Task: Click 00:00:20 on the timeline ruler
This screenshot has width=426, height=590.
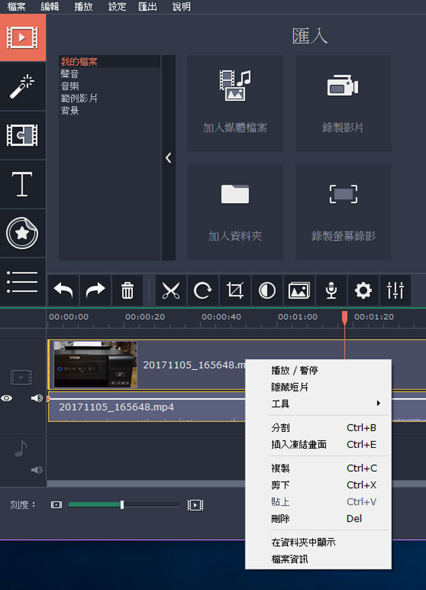Action: coord(145,317)
